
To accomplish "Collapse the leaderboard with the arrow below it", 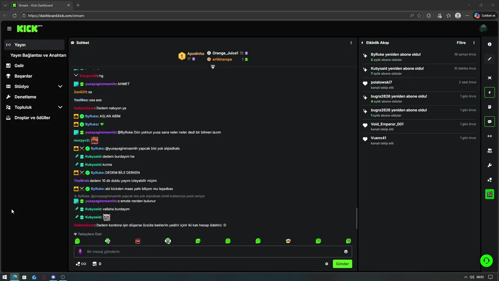I will 213,67.
